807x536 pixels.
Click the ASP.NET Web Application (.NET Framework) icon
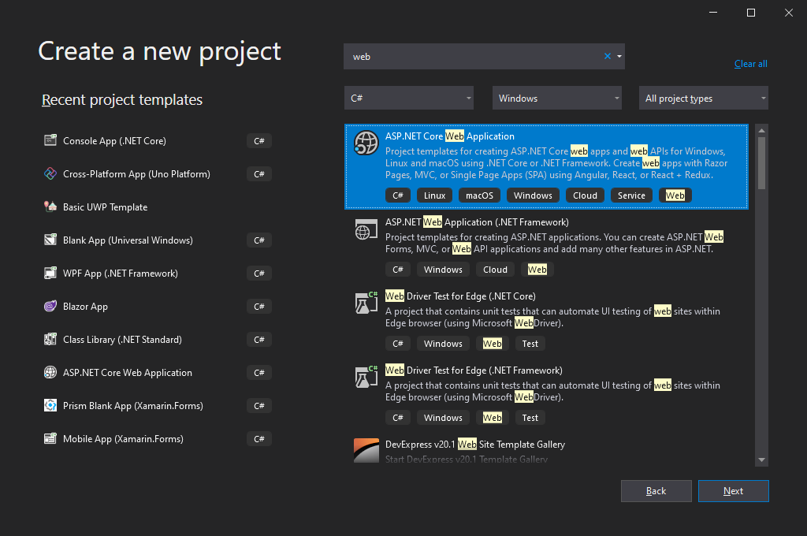click(x=366, y=229)
